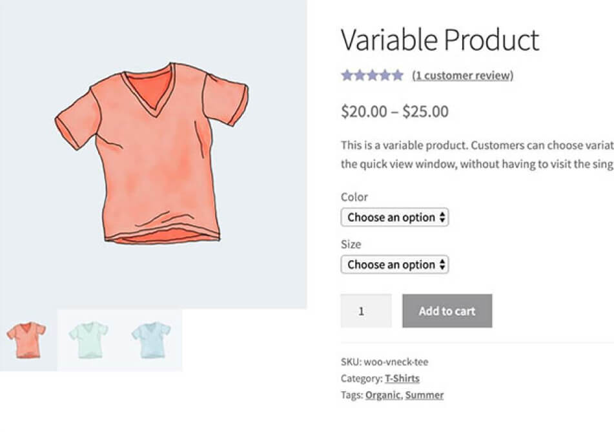This screenshot has width=614, height=432.
Task: Click the Variable Product title
Action: click(440, 39)
